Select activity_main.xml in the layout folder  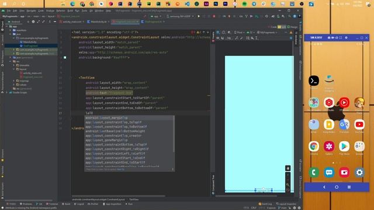tap(32, 73)
